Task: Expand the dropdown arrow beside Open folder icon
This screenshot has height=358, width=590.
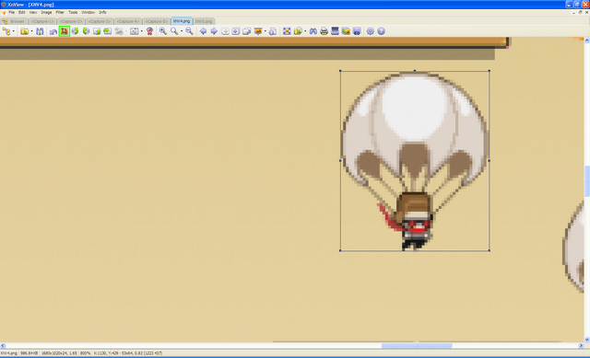Action: click(x=31, y=31)
